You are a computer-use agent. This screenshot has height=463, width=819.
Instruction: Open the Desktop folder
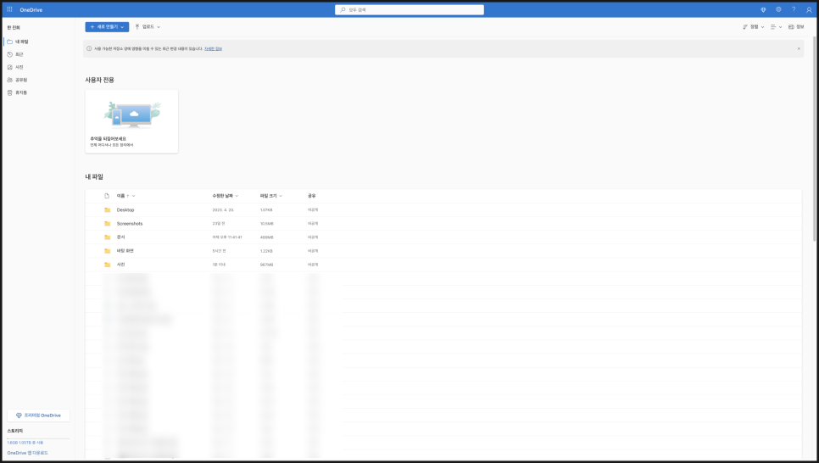[x=125, y=210]
